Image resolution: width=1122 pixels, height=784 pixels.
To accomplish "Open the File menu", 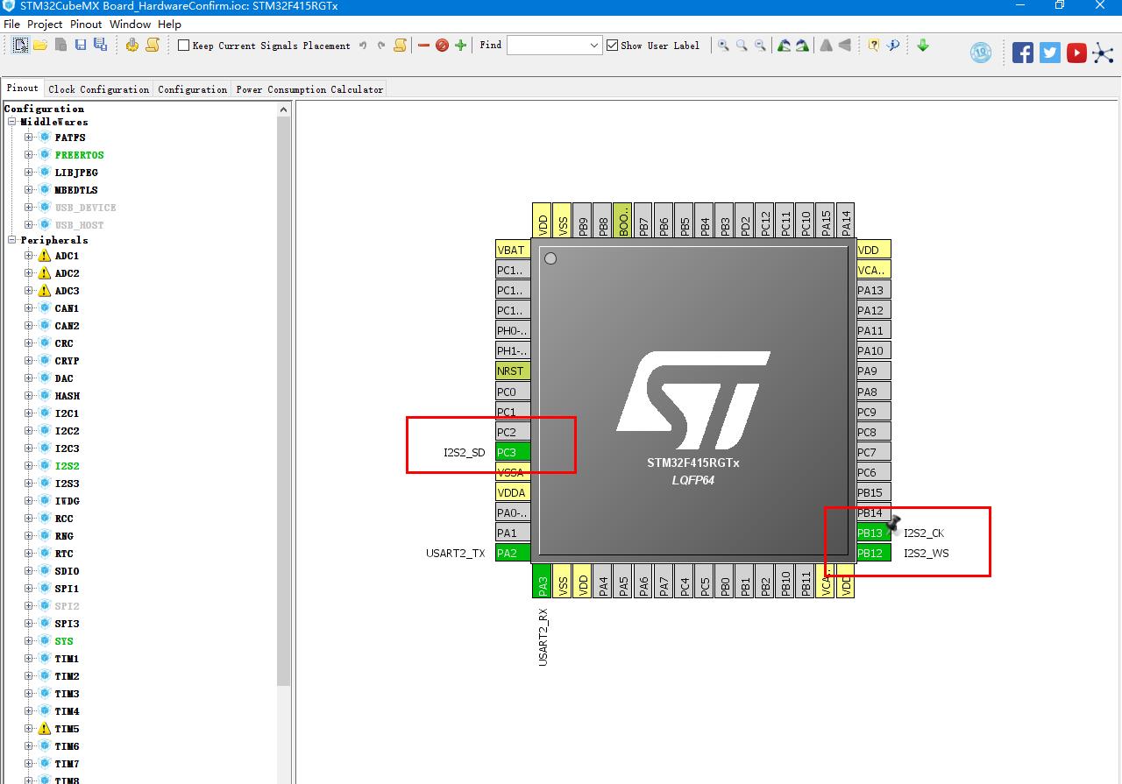I will (11, 25).
